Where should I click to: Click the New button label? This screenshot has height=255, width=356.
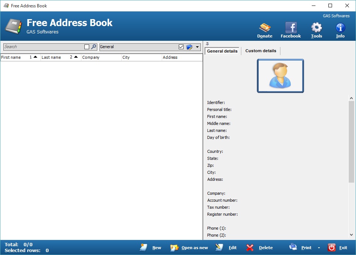tap(157, 248)
